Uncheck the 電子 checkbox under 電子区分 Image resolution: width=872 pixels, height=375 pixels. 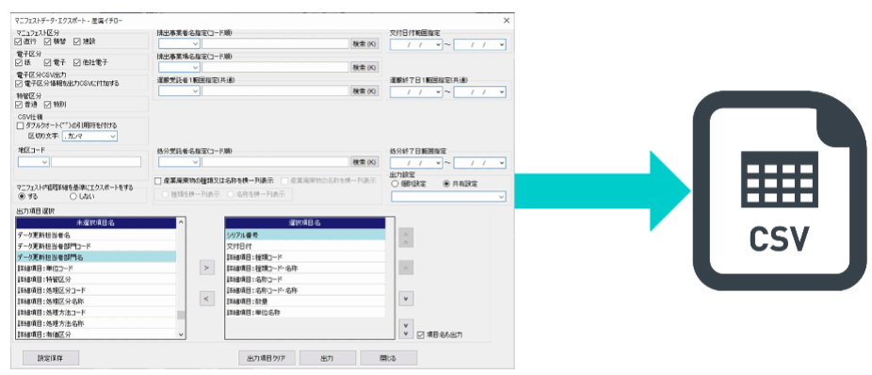[48, 62]
